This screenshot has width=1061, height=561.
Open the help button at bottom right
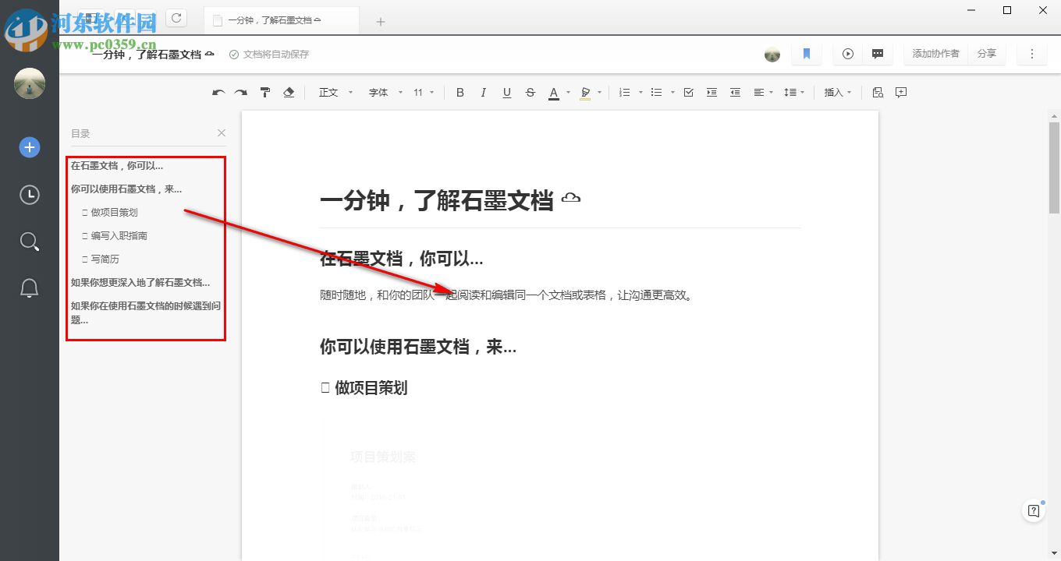pyautogui.click(x=1034, y=511)
